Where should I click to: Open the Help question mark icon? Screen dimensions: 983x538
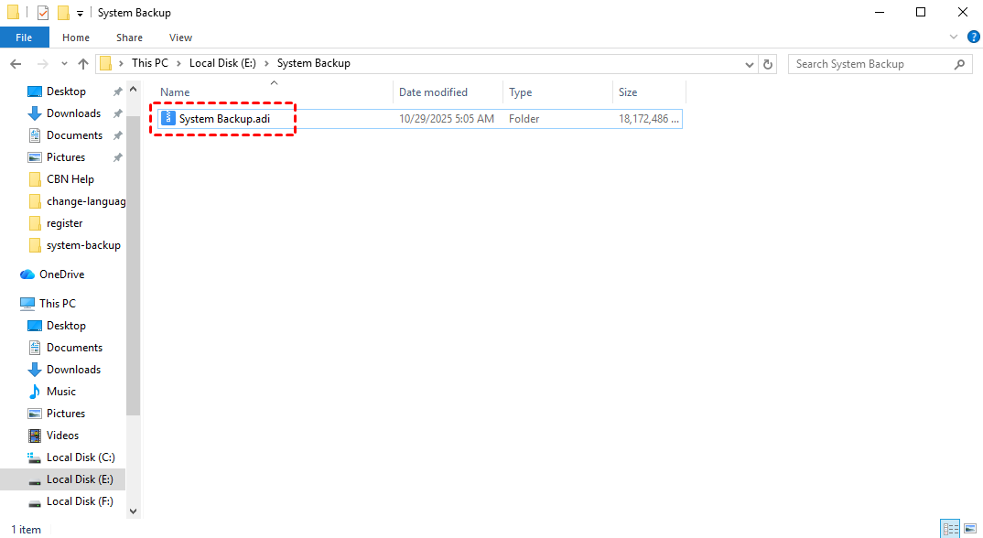click(x=973, y=38)
